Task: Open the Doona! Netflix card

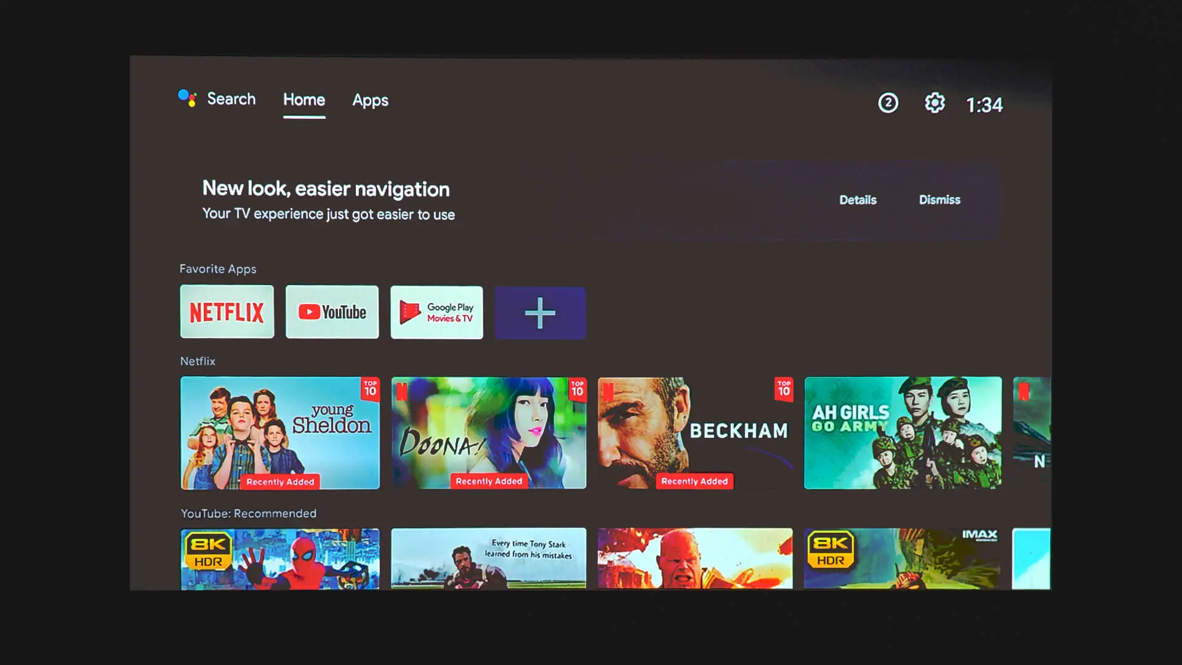Action: point(489,433)
